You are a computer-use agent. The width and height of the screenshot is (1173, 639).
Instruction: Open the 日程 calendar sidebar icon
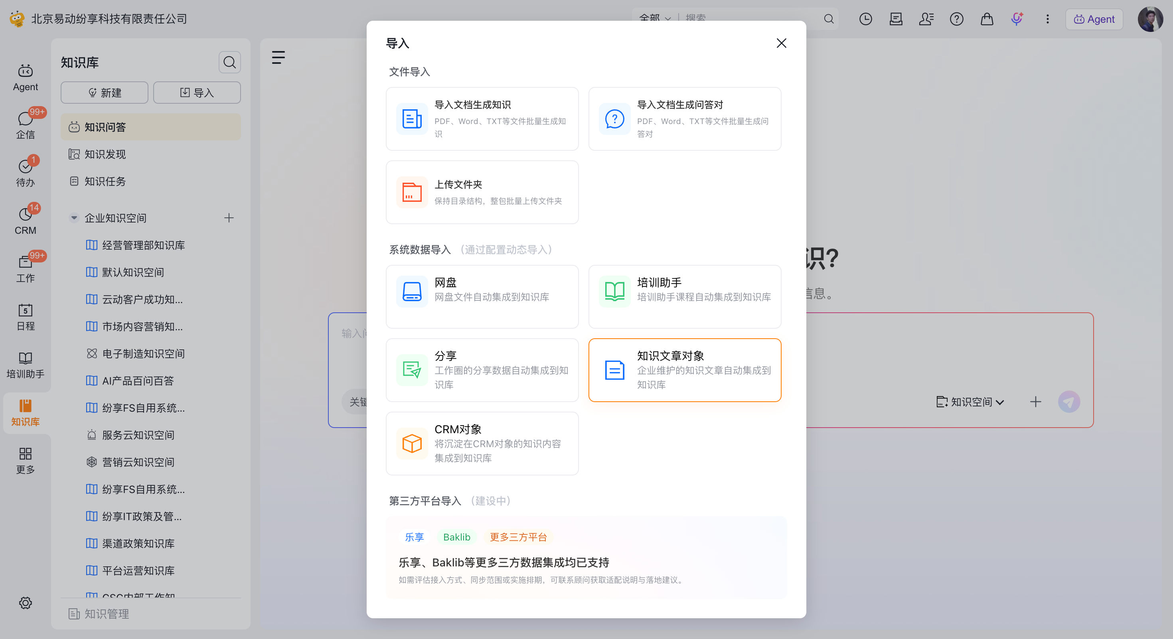26,317
